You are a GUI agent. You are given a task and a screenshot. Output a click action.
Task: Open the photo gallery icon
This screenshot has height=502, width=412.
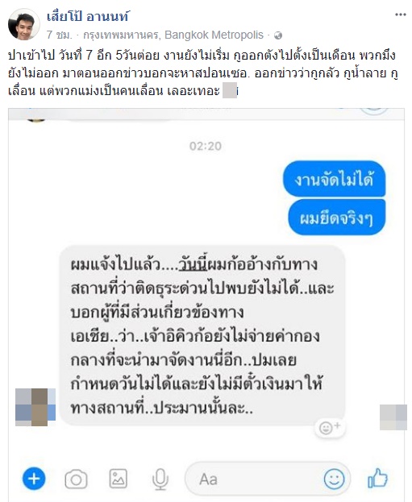coord(119,479)
